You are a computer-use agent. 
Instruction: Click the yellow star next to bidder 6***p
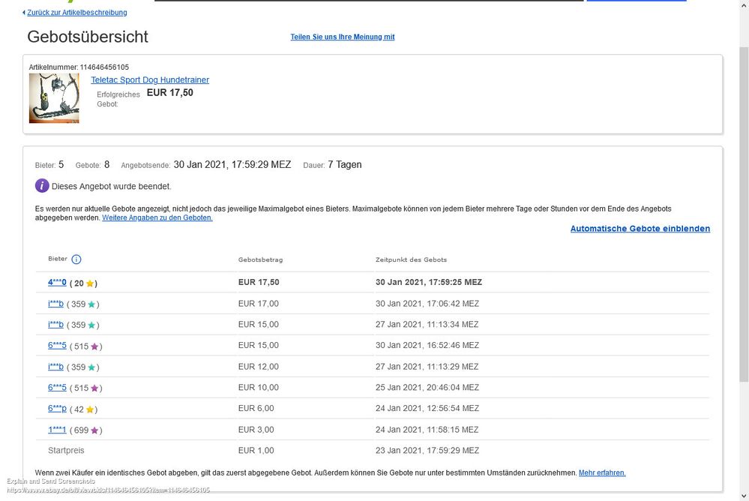(x=90, y=409)
